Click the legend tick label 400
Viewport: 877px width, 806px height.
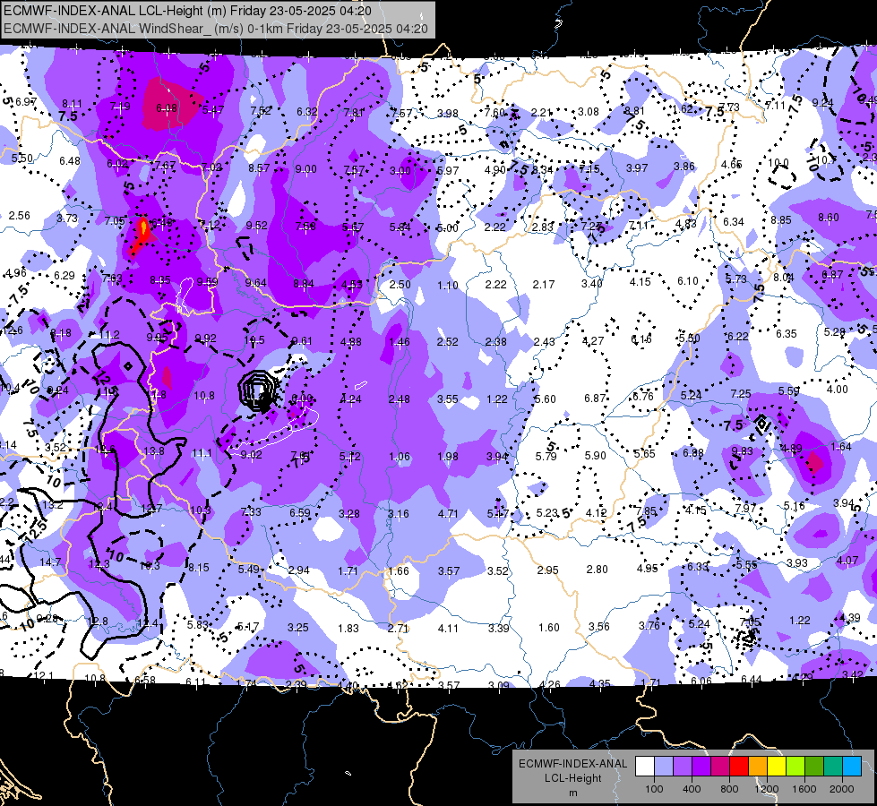click(692, 789)
